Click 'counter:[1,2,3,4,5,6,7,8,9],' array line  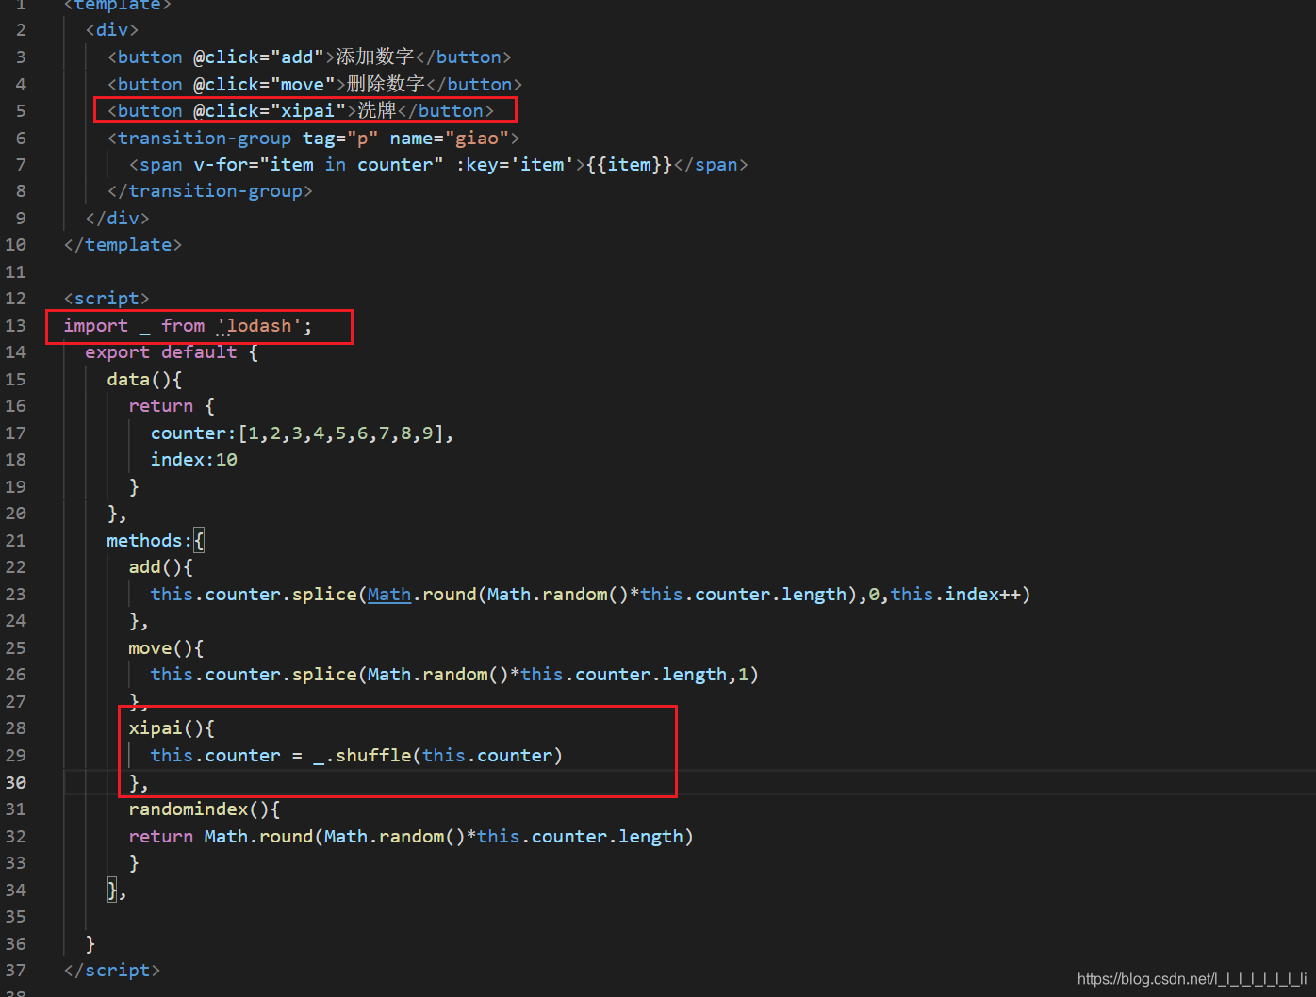coord(302,433)
